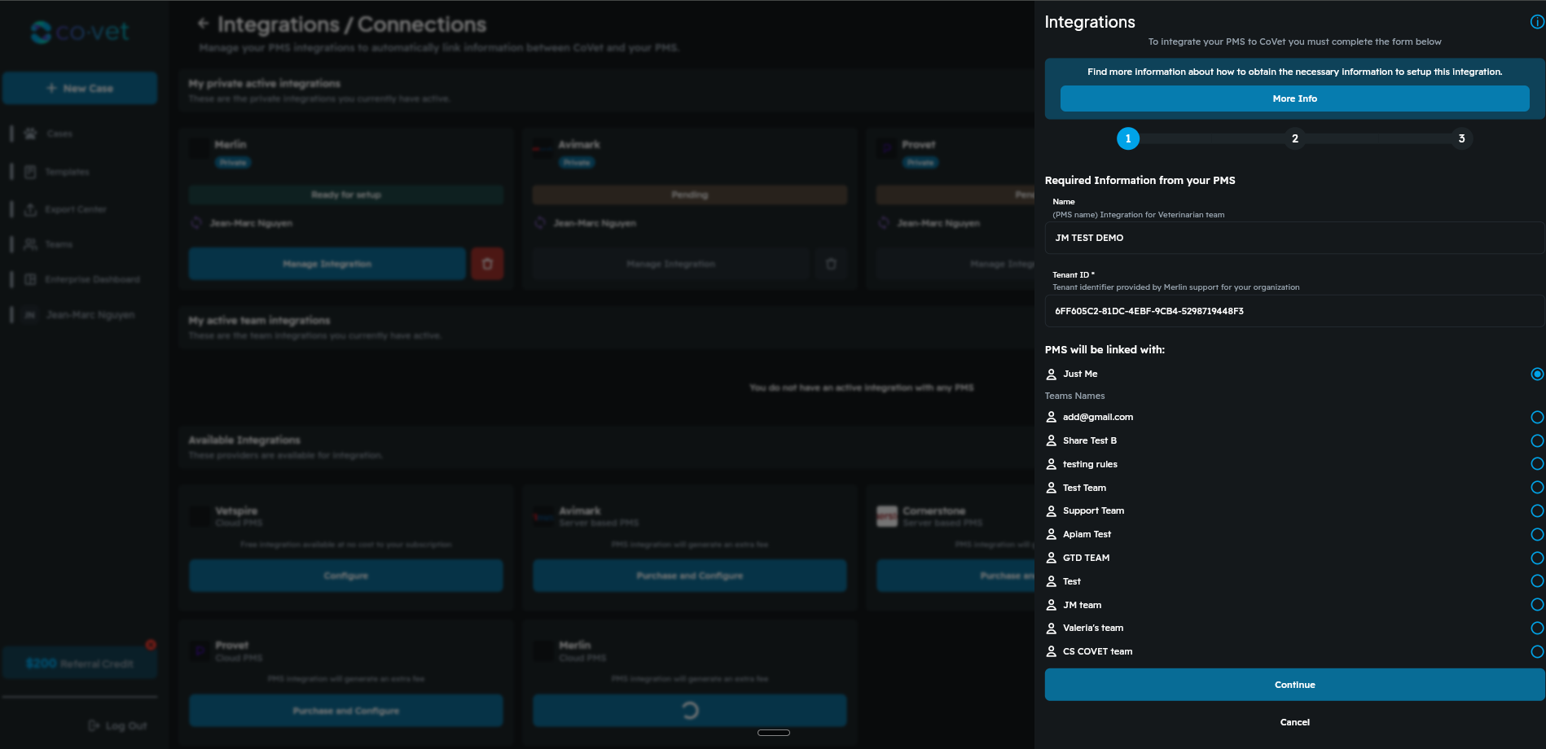Image resolution: width=1546 pixels, height=749 pixels.
Task: Click Purchase and Configure on Provet card
Action: (346, 711)
